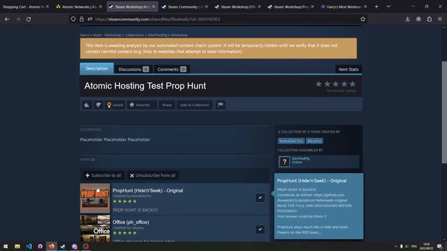Open a new browser tab
The height and width of the screenshot is (251, 447).
[x=376, y=6]
